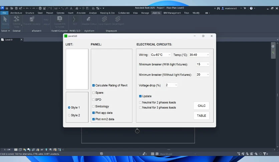This screenshot has width=279, height=162.
Task: Enable Neutral for 2 phases loads
Action: pyautogui.click(x=140, y=102)
